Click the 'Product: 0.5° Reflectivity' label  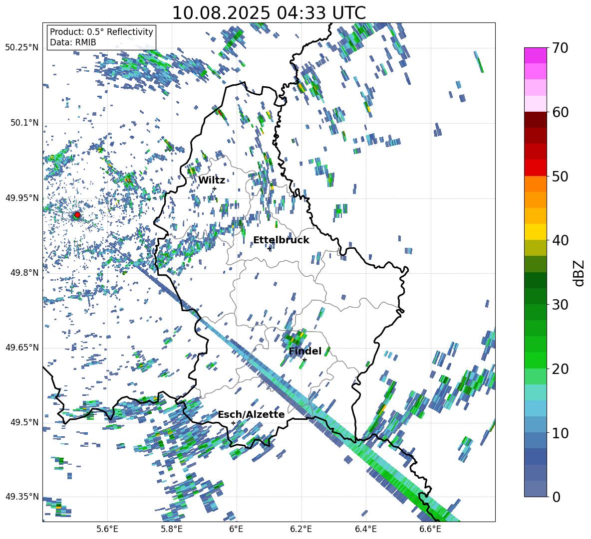pos(101,31)
